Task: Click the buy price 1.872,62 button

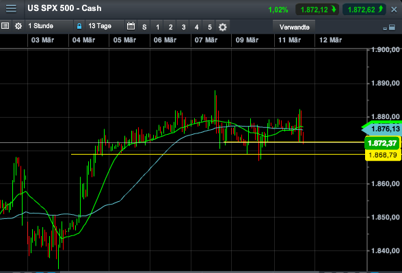Action: (x=364, y=10)
